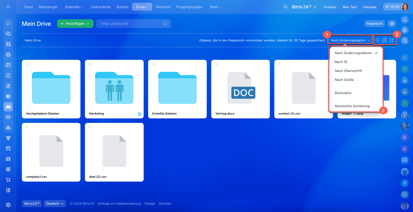413x212 pixels.
Task: Open Messenger in top navigation
Action: tap(48, 7)
